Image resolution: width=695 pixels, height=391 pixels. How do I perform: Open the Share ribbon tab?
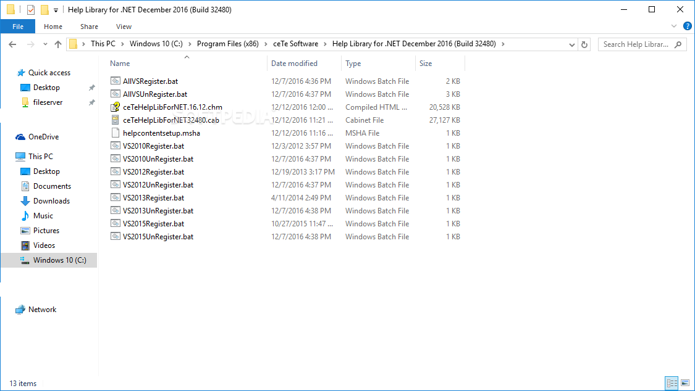point(89,27)
